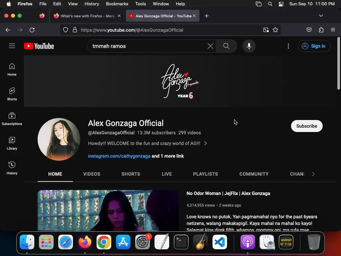Open Subscriptions in the sidebar
Image resolution: width=341 pixels, height=256 pixels.
coord(12,119)
